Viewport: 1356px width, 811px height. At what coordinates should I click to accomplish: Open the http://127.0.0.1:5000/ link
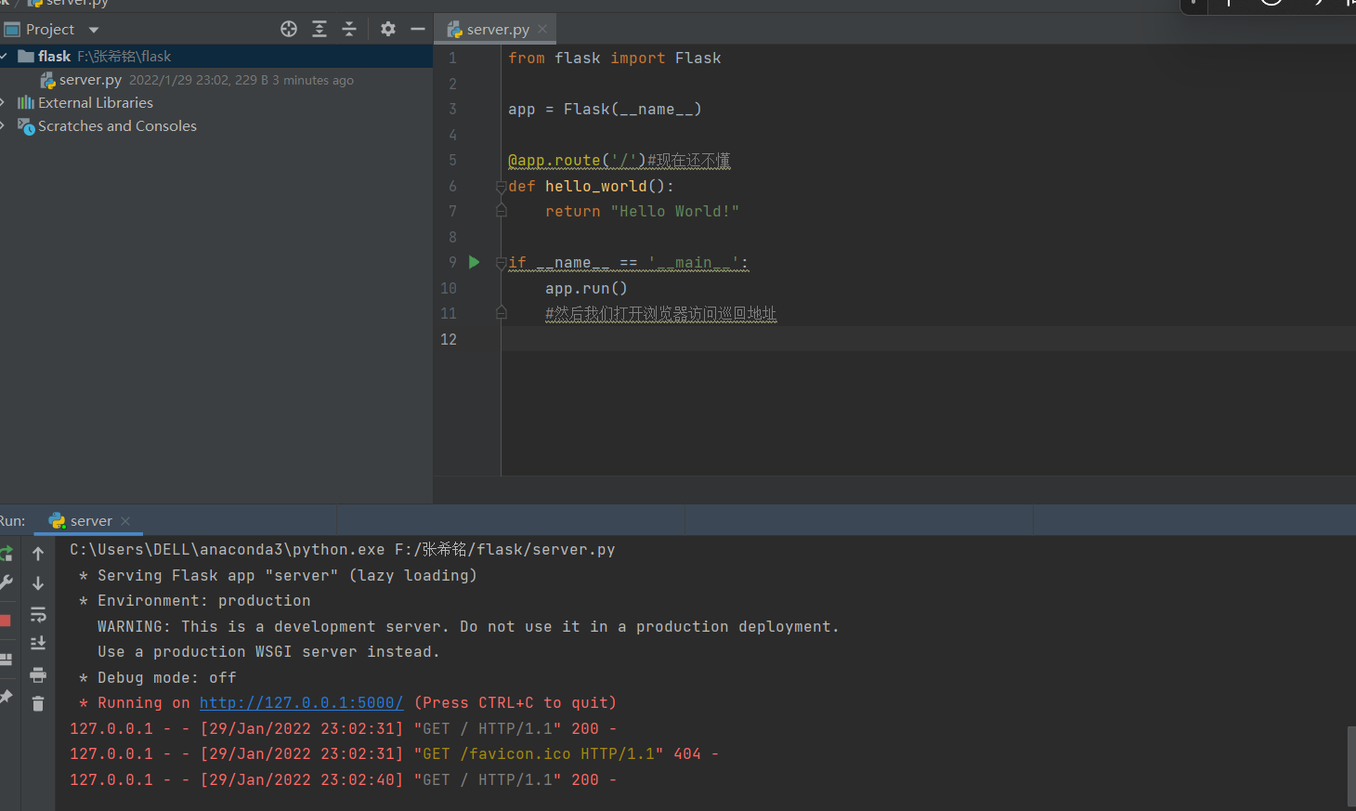[x=301, y=703]
